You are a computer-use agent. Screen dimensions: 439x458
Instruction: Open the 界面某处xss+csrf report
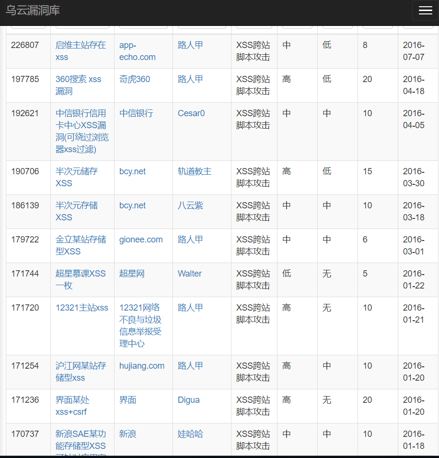pos(72,406)
